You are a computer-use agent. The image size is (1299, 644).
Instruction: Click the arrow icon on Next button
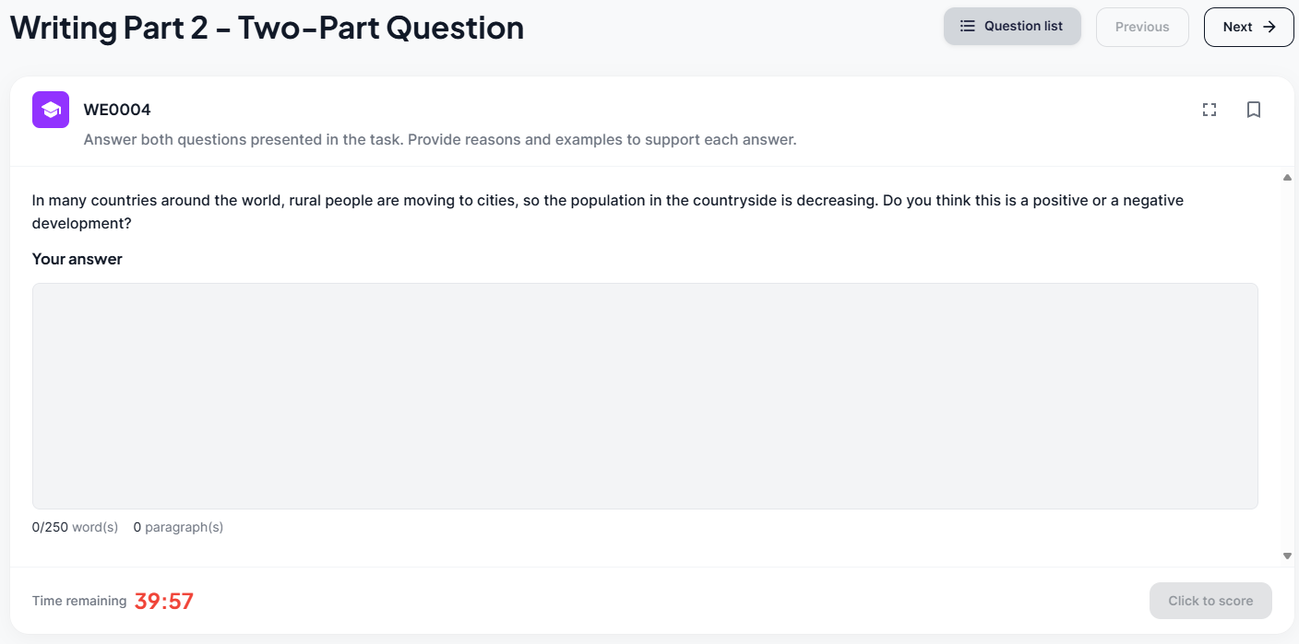click(1269, 27)
